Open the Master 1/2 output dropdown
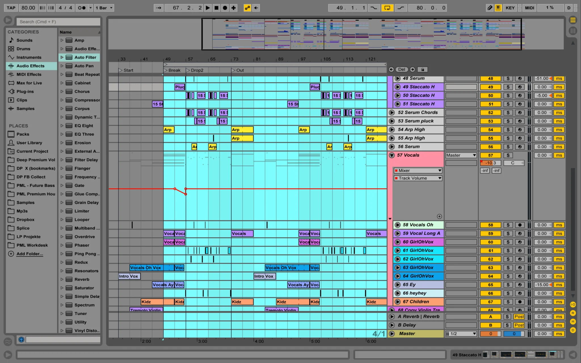This screenshot has width=581, height=363. 461,334
